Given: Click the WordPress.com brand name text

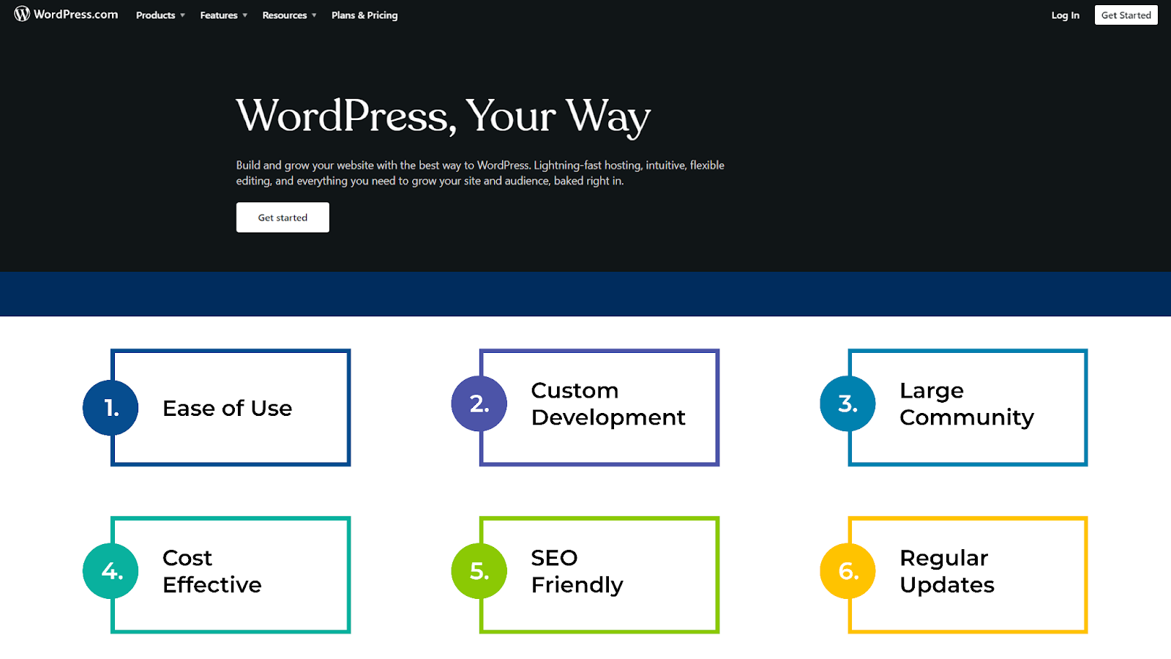Looking at the screenshot, I should click(x=75, y=15).
